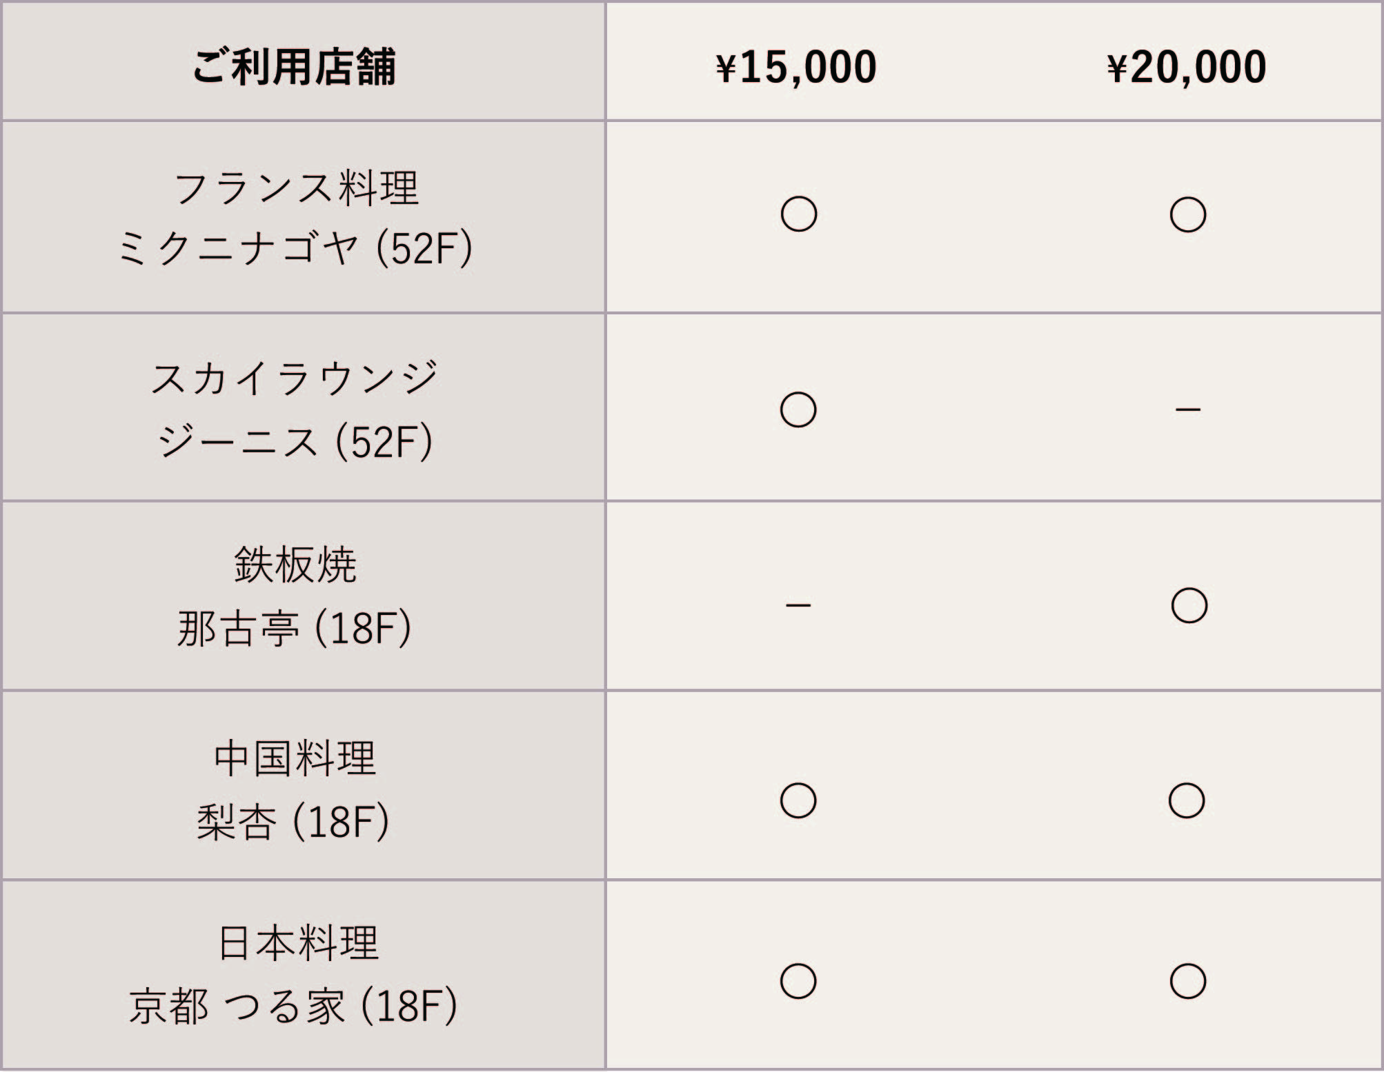Select the ¥20,000 circle for 那古亭
The image size is (1384, 1072).
point(1189,605)
